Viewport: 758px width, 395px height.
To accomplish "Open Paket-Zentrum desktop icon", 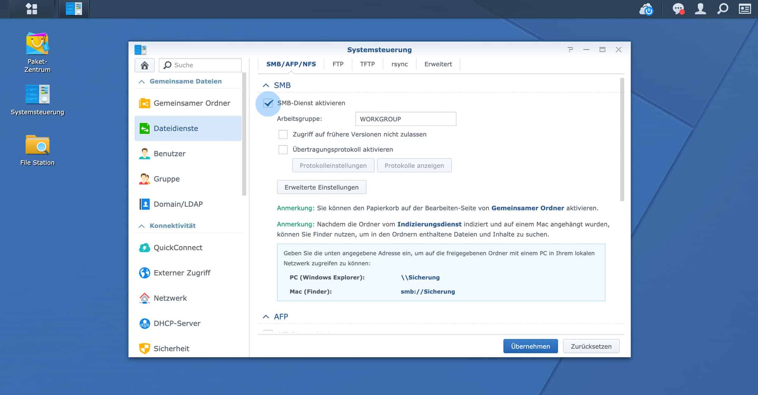I will (37, 53).
